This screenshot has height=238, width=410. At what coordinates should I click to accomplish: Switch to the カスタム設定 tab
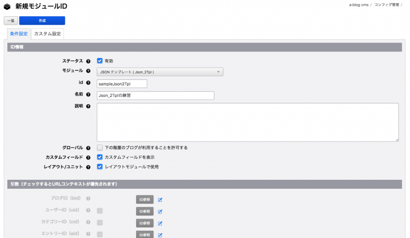point(47,34)
